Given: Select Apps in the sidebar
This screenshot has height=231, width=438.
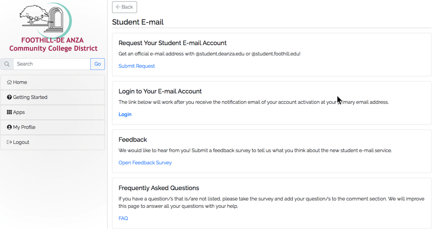Looking at the screenshot, I should 53,112.
